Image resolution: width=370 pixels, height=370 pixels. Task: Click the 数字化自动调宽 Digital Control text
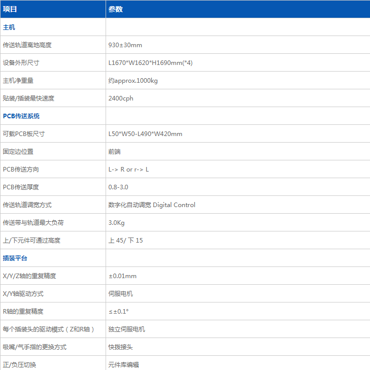click(x=152, y=205)
